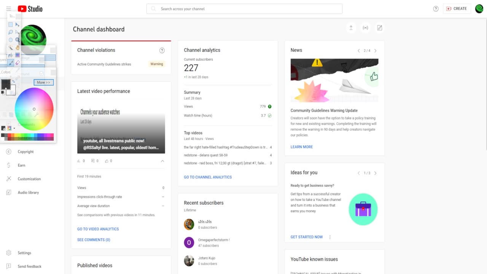Viewport: 487px width, 274px height.
Task: Click the primary color swatch
Action: 5,83
